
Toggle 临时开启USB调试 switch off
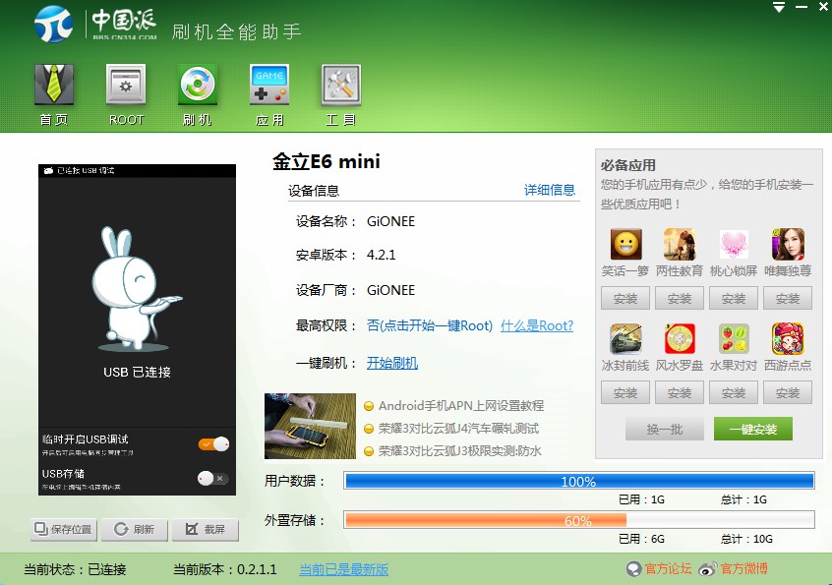click(213, 444)
